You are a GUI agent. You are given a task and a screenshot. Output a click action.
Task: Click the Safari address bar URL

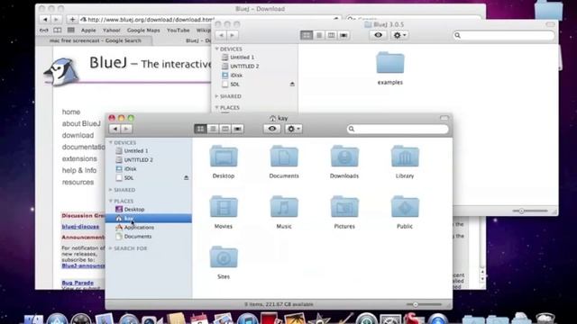click(151, 20)
